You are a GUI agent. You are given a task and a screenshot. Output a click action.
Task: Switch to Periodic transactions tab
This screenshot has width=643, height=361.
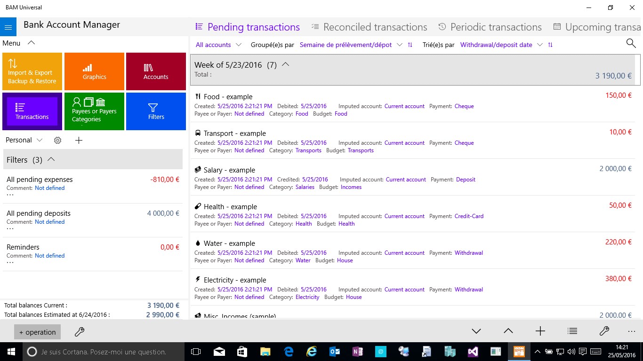coord(490,27)
